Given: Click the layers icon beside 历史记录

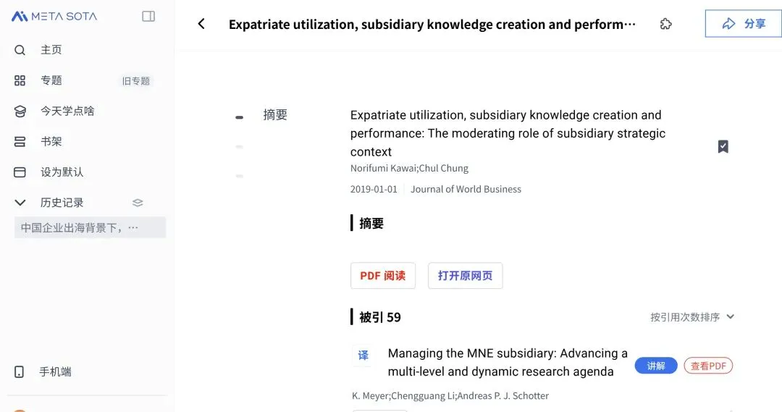Looking at the screenshot, I should tap(138, 203).
